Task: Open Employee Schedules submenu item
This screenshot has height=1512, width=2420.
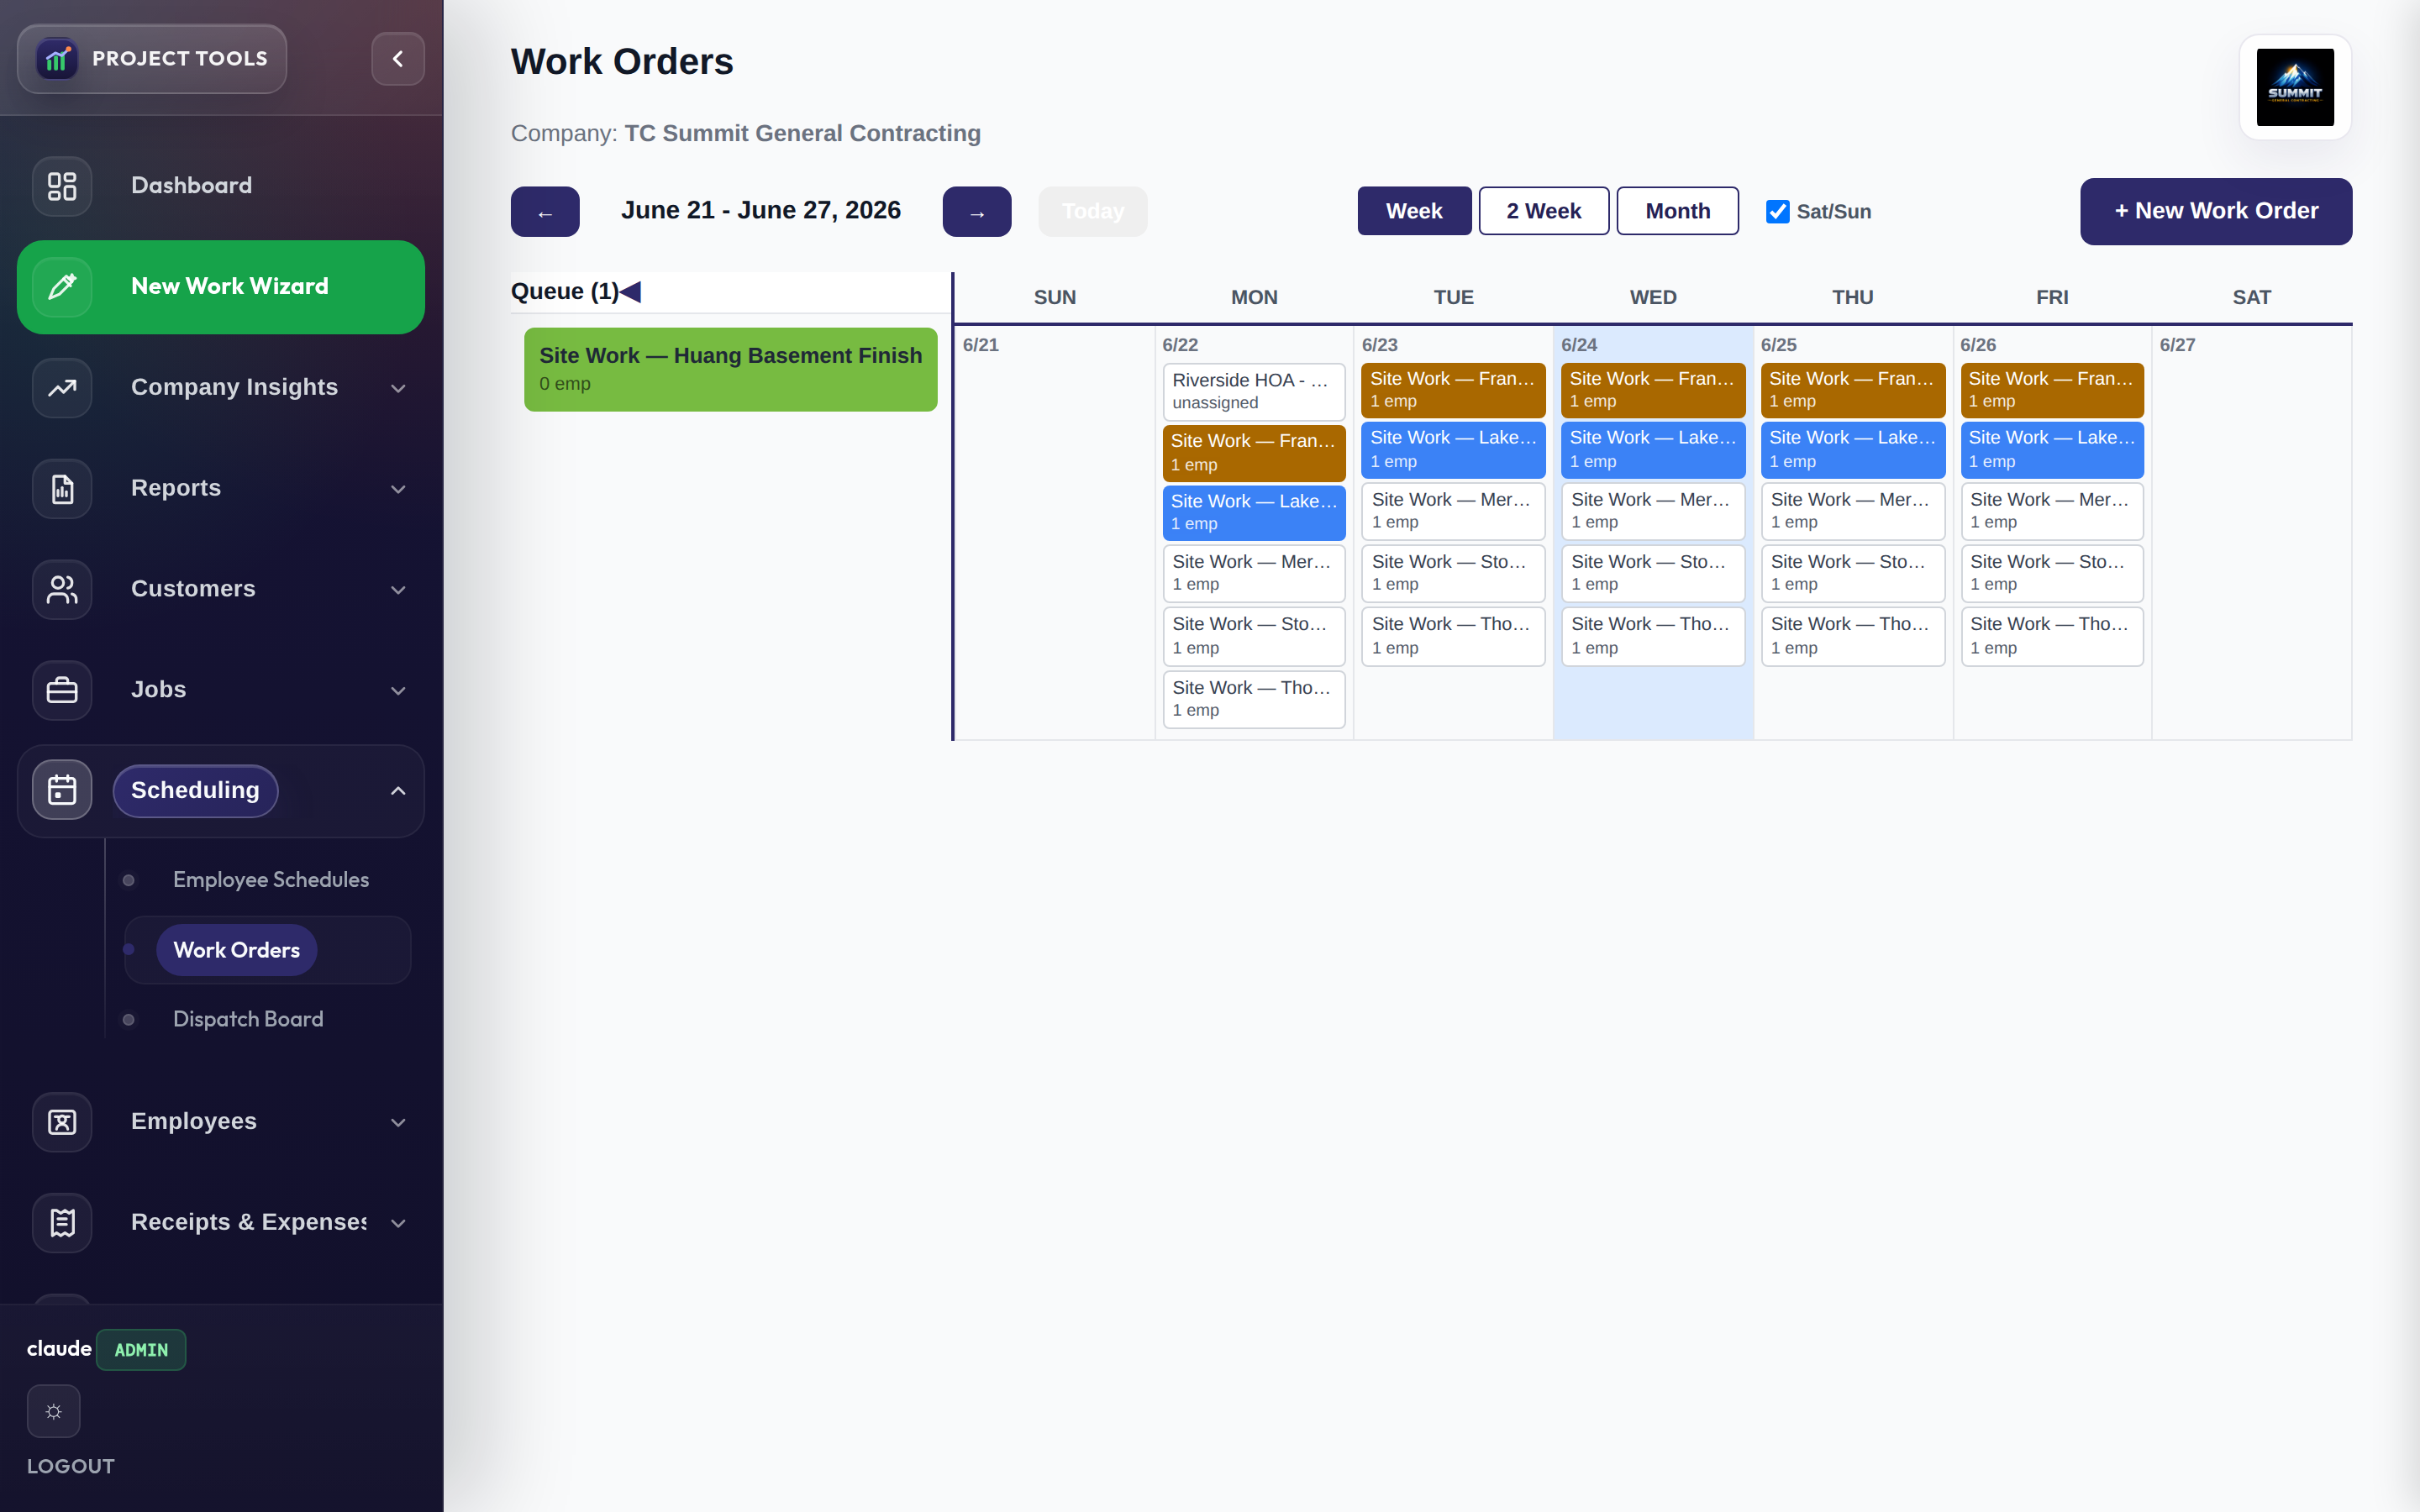Action: [270, 880]
